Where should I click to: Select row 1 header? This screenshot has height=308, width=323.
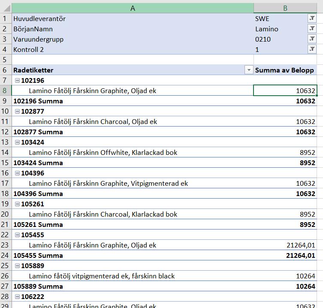coord(5,18)
